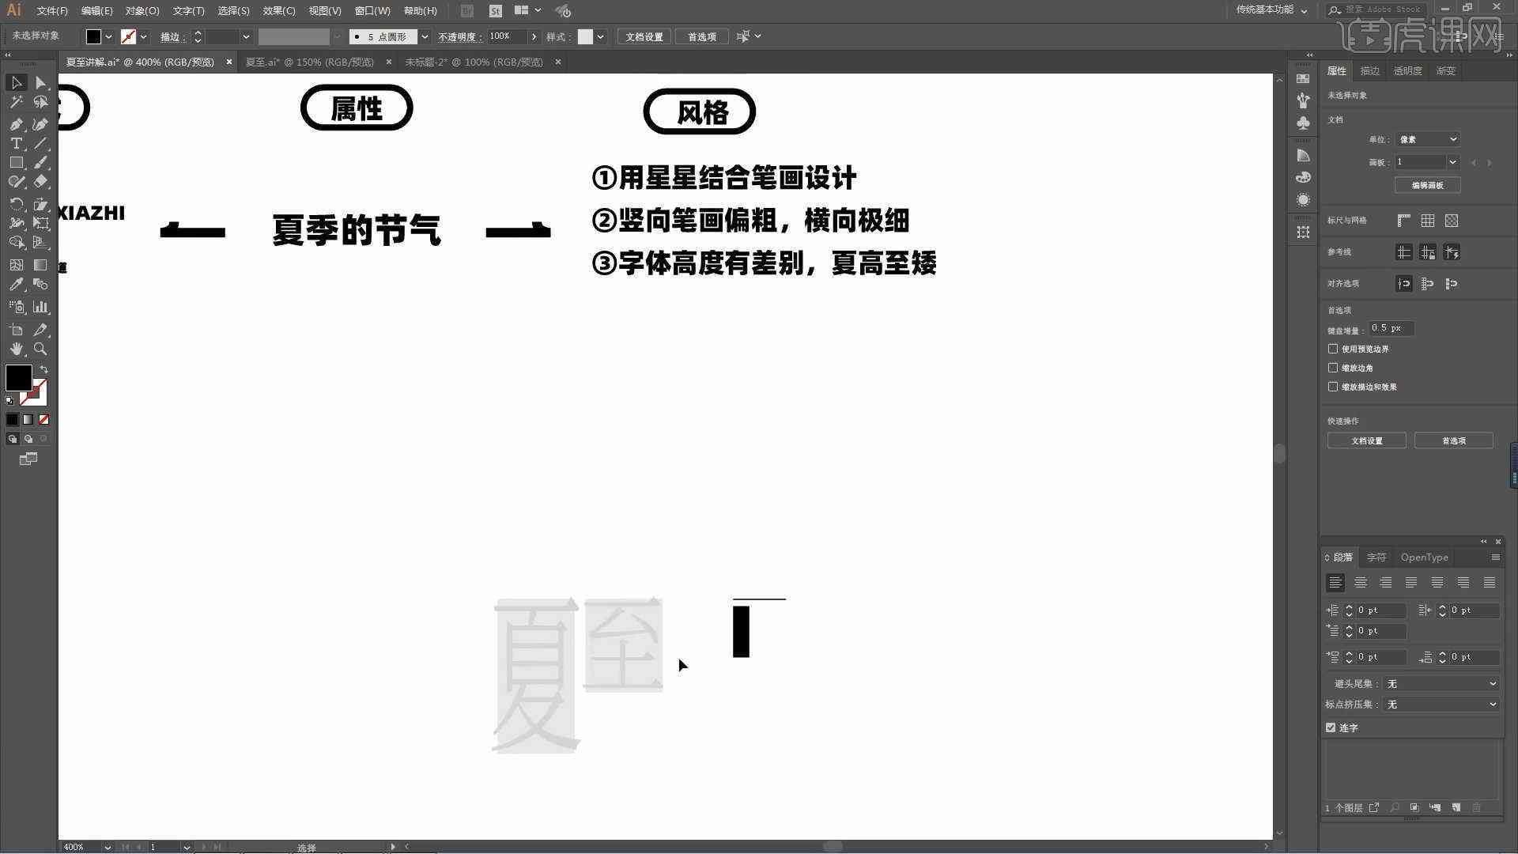This screenshot has width=1518, height=854.
Task: Click the 文档设置 button in quick actions
Action: tap(1368, 440)
